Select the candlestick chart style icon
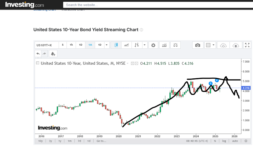The image size is (253, 147). (x=115, y=45)
